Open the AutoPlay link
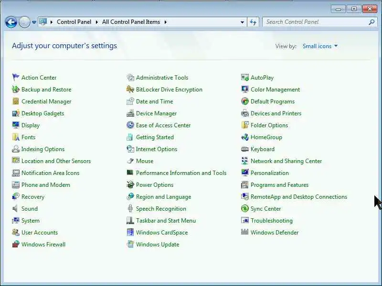Screen dimensions: 382x286 click(x=262, y=78)
